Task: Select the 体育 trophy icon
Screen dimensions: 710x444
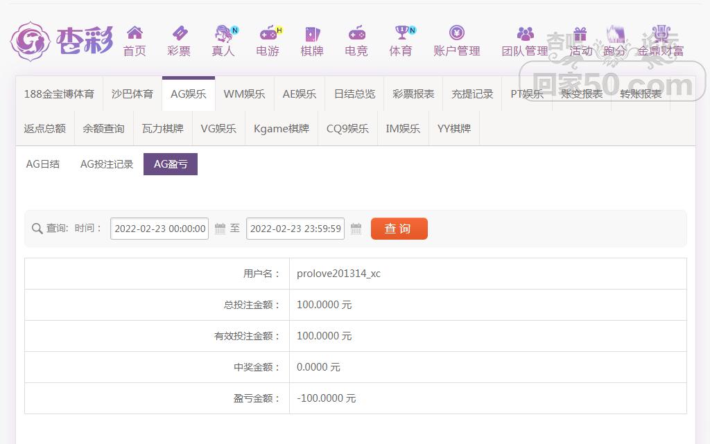Action: [401, 33]
